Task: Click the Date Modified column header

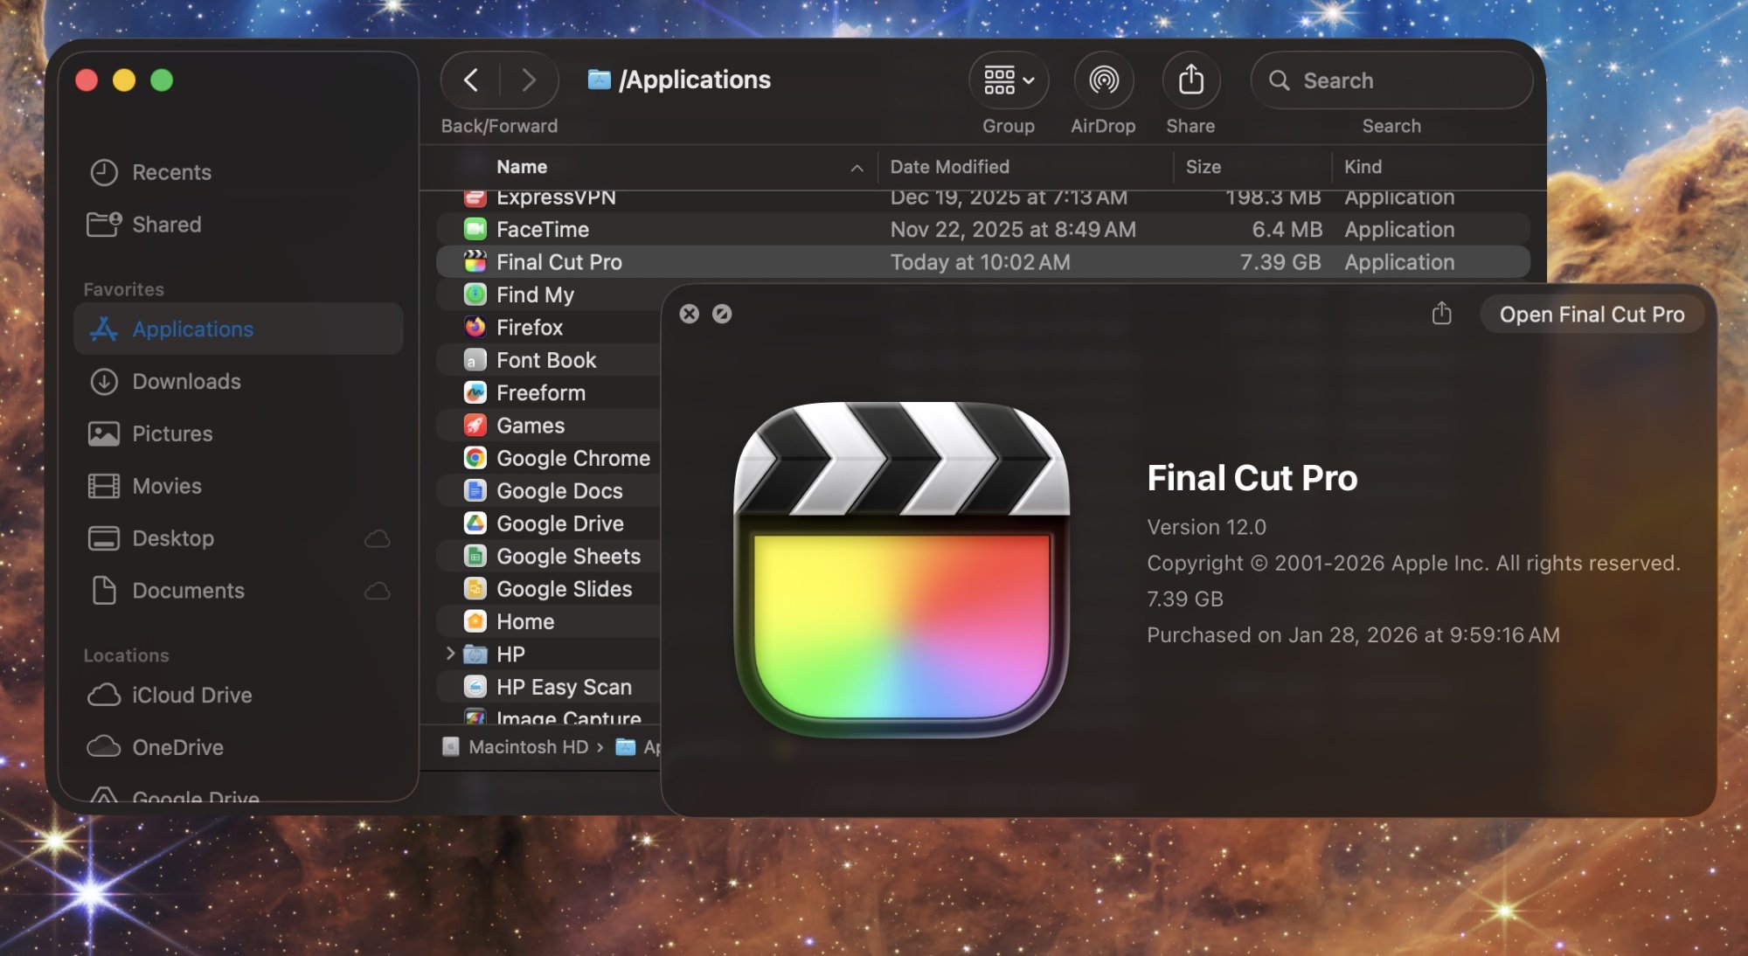Action: click(949, 167)
